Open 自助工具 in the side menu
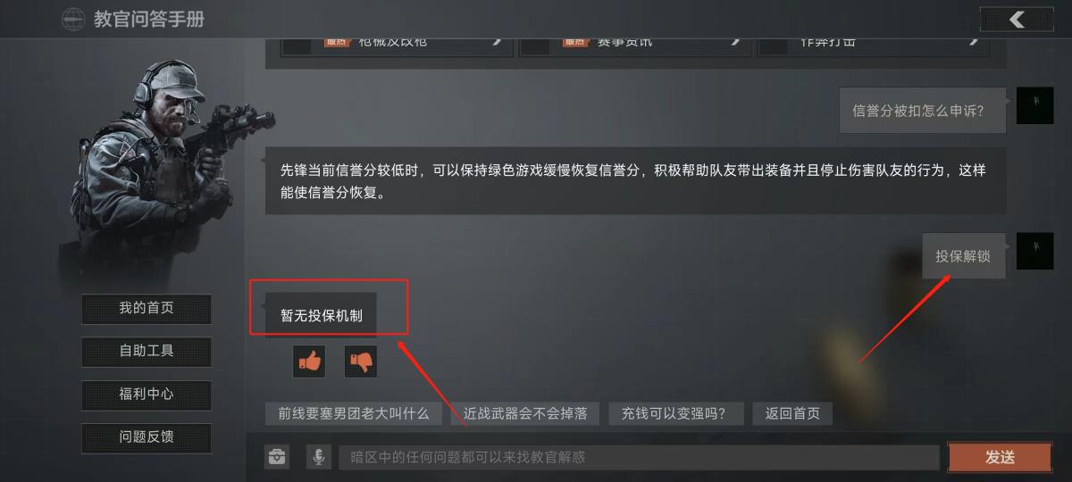Image resolution: width=1072 pixels, height=482 pixels. click(147, 352)
